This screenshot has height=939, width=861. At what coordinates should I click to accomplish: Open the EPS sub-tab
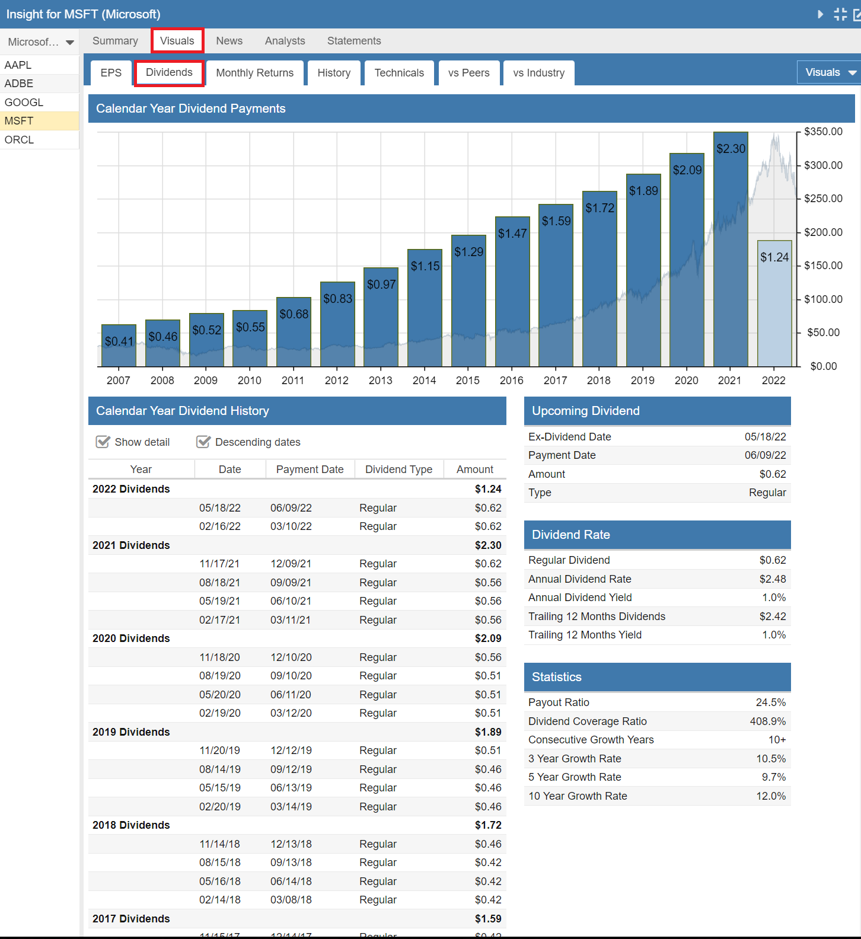[x=111, y=73]
